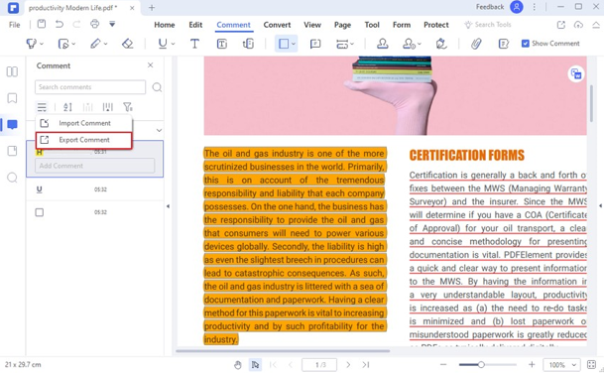
Task: Open the Highlight tool dropdown arrow
Action: [x=42, y=44]
